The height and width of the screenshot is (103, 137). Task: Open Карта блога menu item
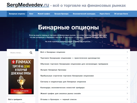coord(105,14)
